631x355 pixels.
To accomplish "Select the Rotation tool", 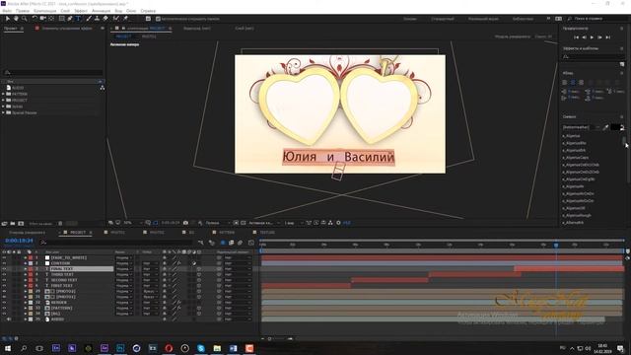I will click(35, 19).
